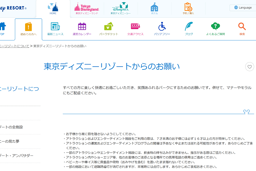The width and height of the screenshot is (256, 171).
Task: Open sidebar item ゾートの全施設
Action: 11,127
